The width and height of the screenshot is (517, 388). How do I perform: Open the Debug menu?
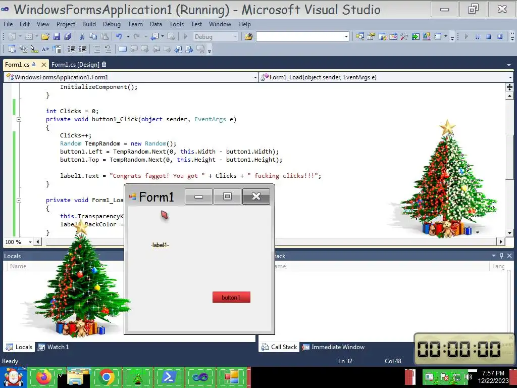click(x=112, y=24)
